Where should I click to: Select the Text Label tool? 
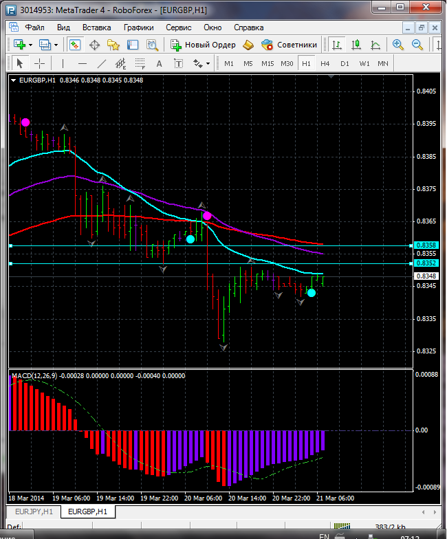tap(179, 63)
